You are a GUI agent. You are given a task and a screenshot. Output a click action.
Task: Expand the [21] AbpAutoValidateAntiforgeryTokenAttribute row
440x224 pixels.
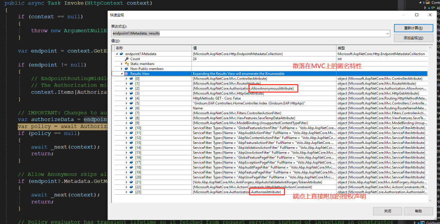click(x=127, y=182)
